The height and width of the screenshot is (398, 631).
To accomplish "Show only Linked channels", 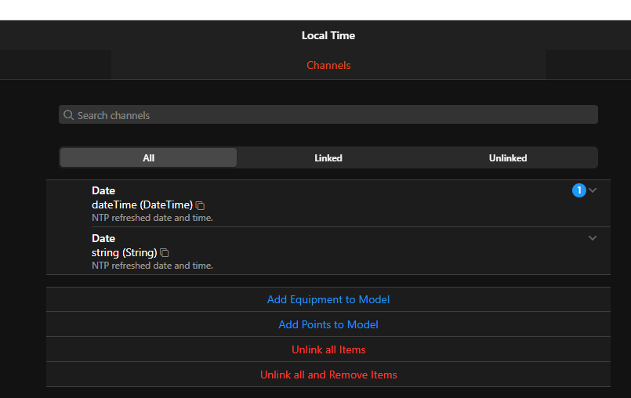I will (328, 157).
